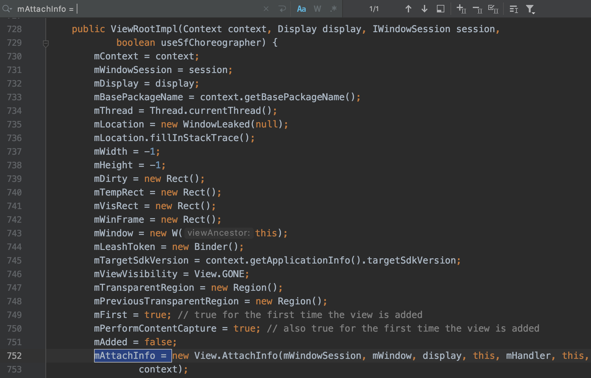Click the viewAncestor: parameter hint
Image resolution: width=591 pixels, height=378 pixels.
(x=219, y=233)
